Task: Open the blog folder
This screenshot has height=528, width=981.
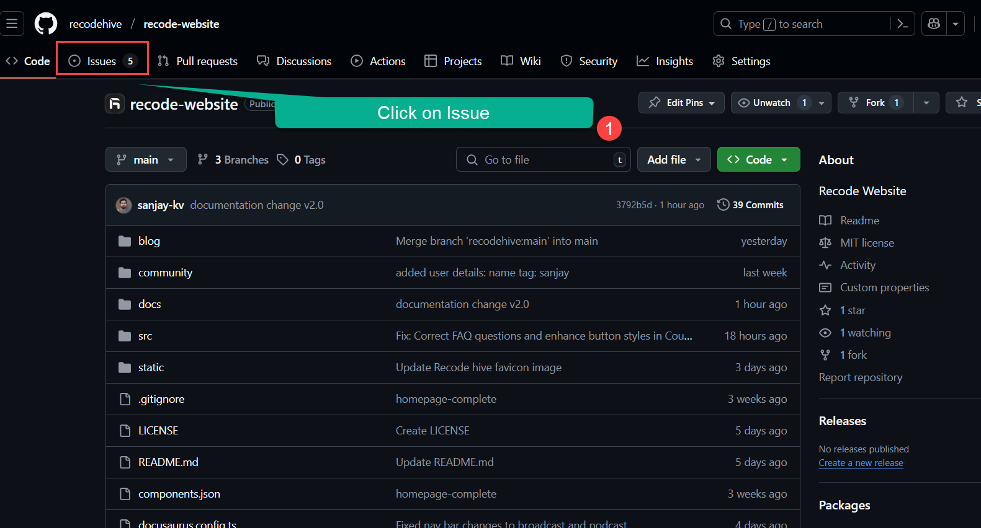Action: point(149,241)
